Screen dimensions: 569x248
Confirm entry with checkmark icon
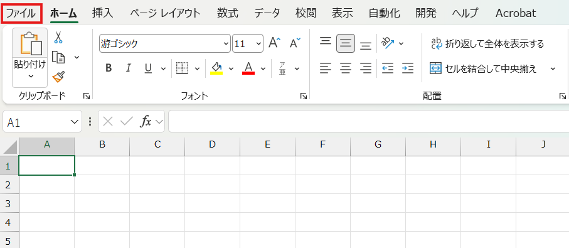(126, 122)
